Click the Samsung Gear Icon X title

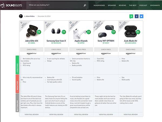click(x=56, y=41)
